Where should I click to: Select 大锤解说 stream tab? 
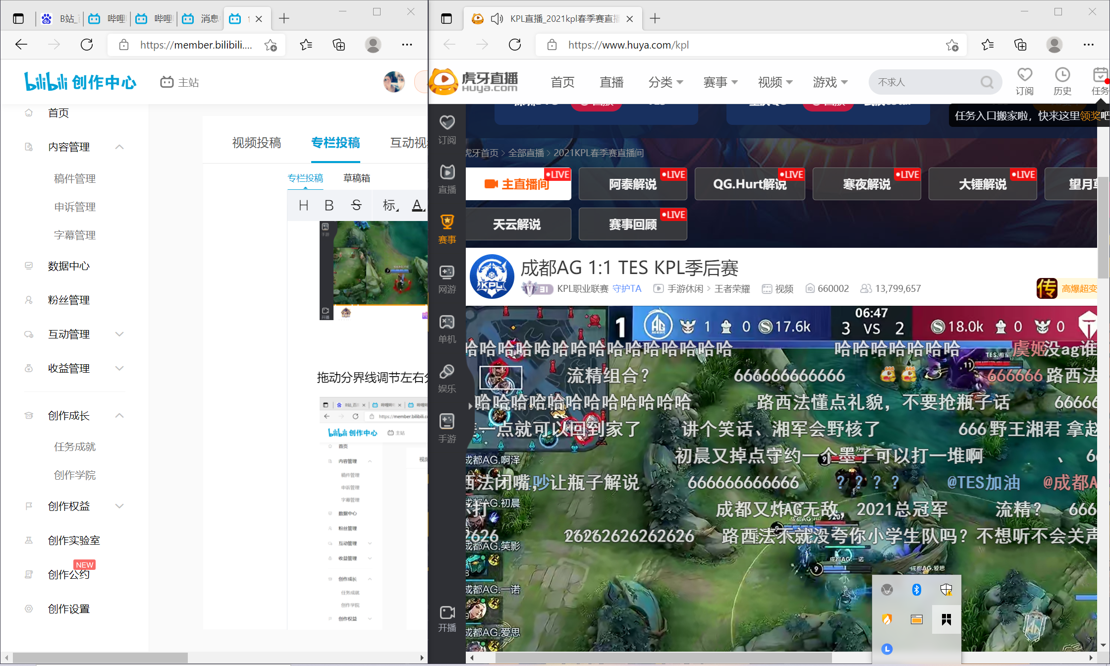click(x=983, y=184)
